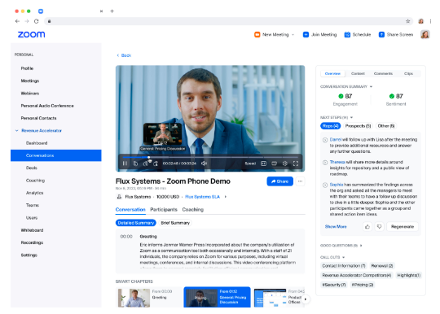440x314 pixels.
Task: Open the playback Speed control
Action: click(x=250, y=164)
